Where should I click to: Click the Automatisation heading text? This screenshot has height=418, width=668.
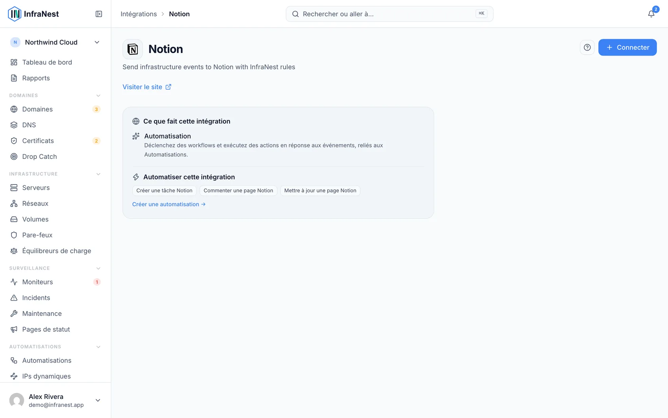167,136
